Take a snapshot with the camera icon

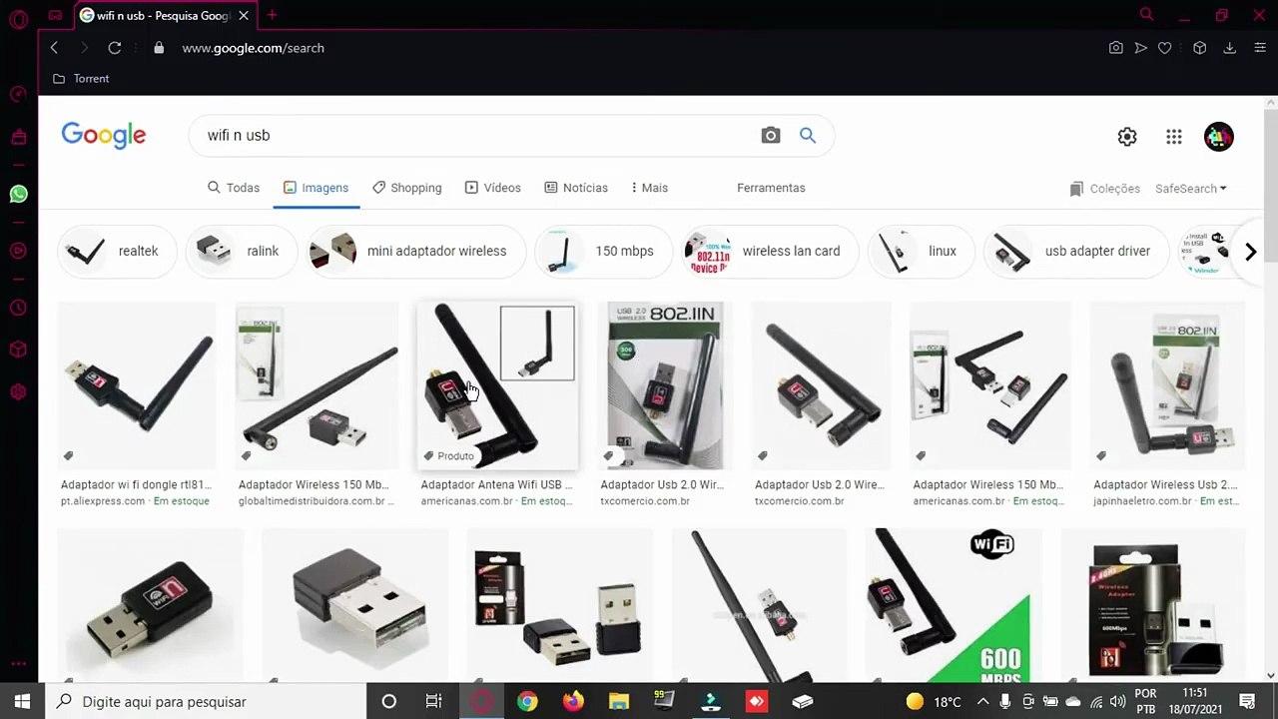pyautogui.click(x=1116, y=48)
